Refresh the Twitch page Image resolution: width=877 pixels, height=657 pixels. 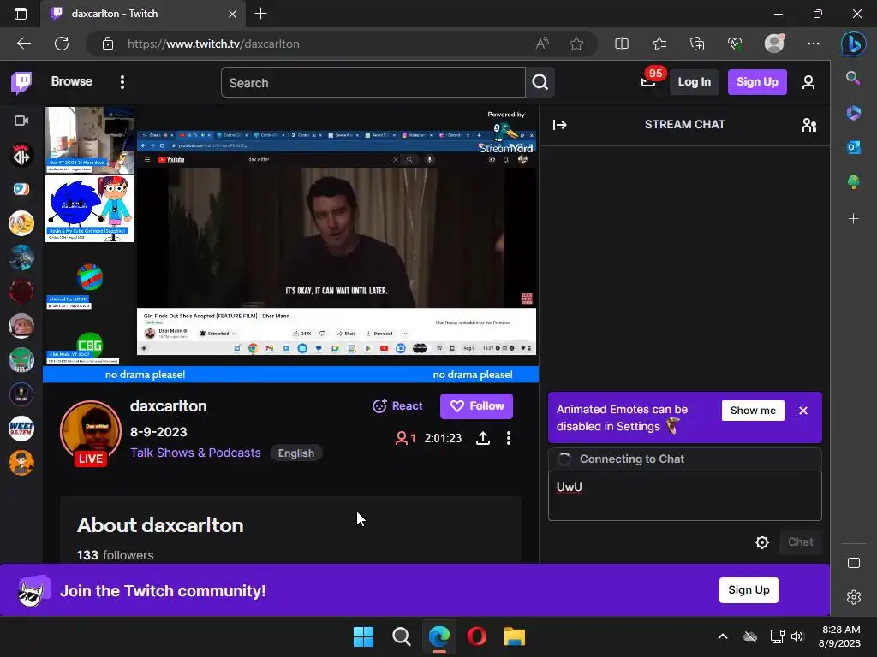(x=62, y=44)
